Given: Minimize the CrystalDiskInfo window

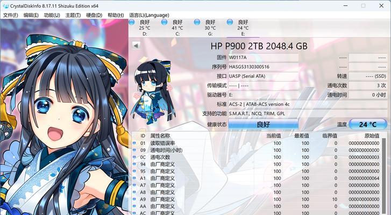Looking at the screenshot, I should (345, 6).
